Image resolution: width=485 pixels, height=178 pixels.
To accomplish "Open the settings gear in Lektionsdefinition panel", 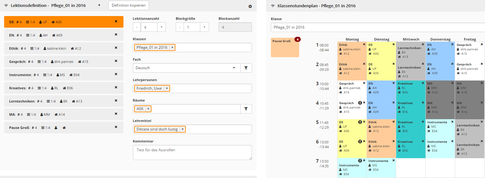I will click(x=250, y=6).
